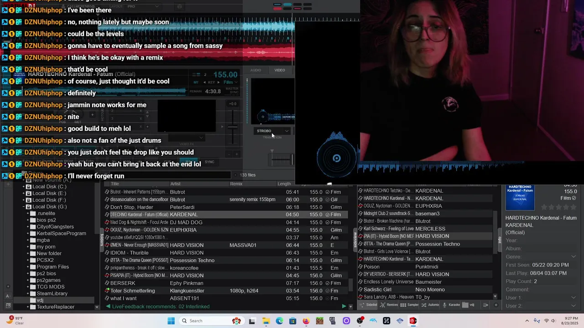This screenshot has height=328, width=584.
Task: Sort the browser by Title column
Action: click(x=115, y=184)
